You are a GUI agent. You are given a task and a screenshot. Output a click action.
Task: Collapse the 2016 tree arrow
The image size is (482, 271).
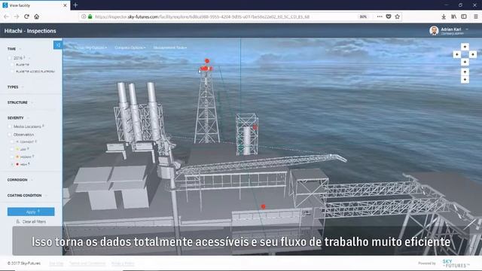pyautogui.click(x=29, y=58)
